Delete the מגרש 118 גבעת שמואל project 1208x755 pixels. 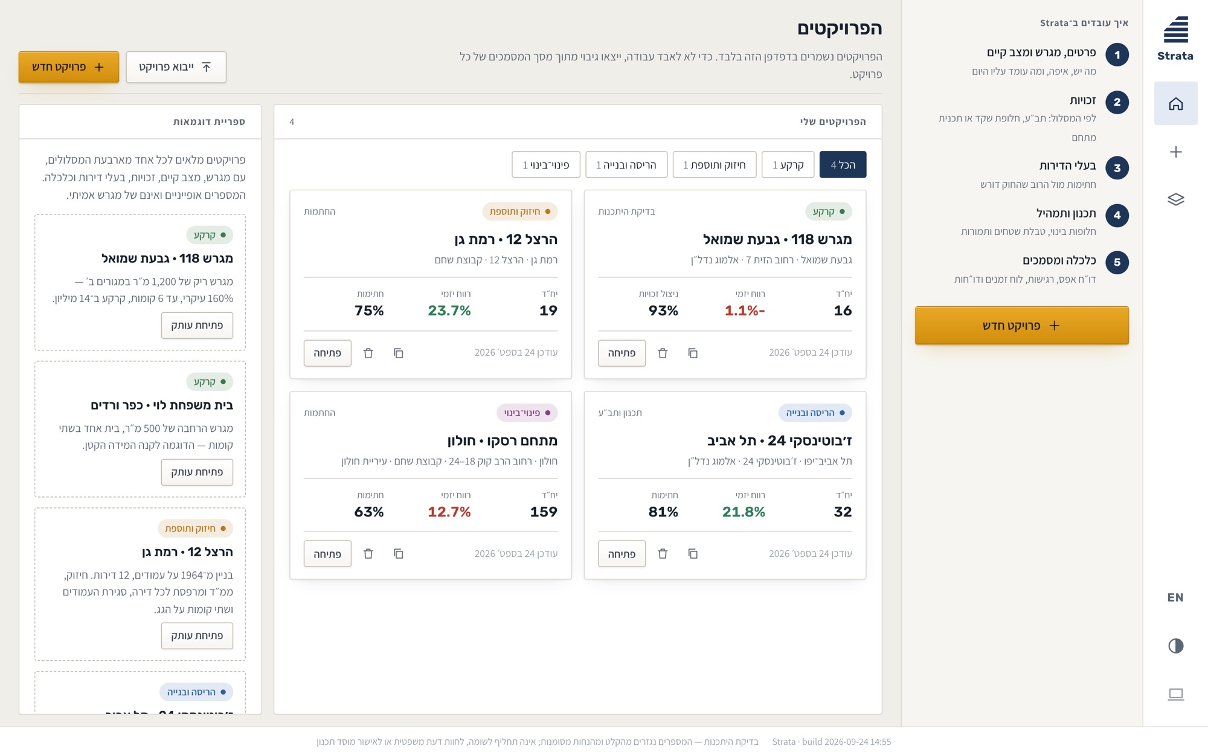[x=663, y=353]
